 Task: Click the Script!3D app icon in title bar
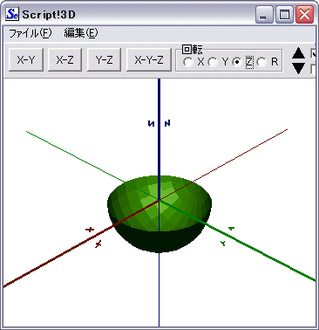pos(12,14)
